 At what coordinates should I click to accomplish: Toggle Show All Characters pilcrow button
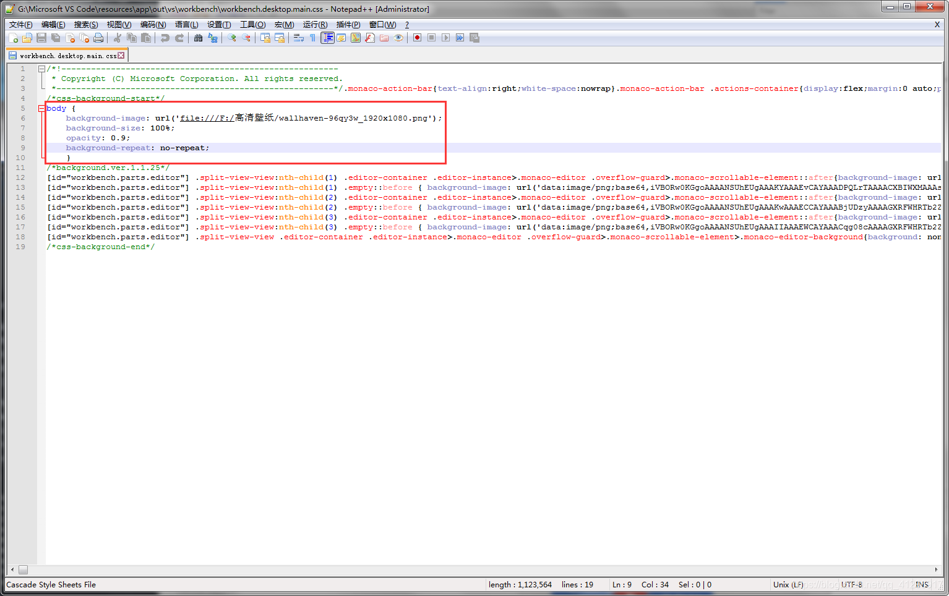(312, 38)
